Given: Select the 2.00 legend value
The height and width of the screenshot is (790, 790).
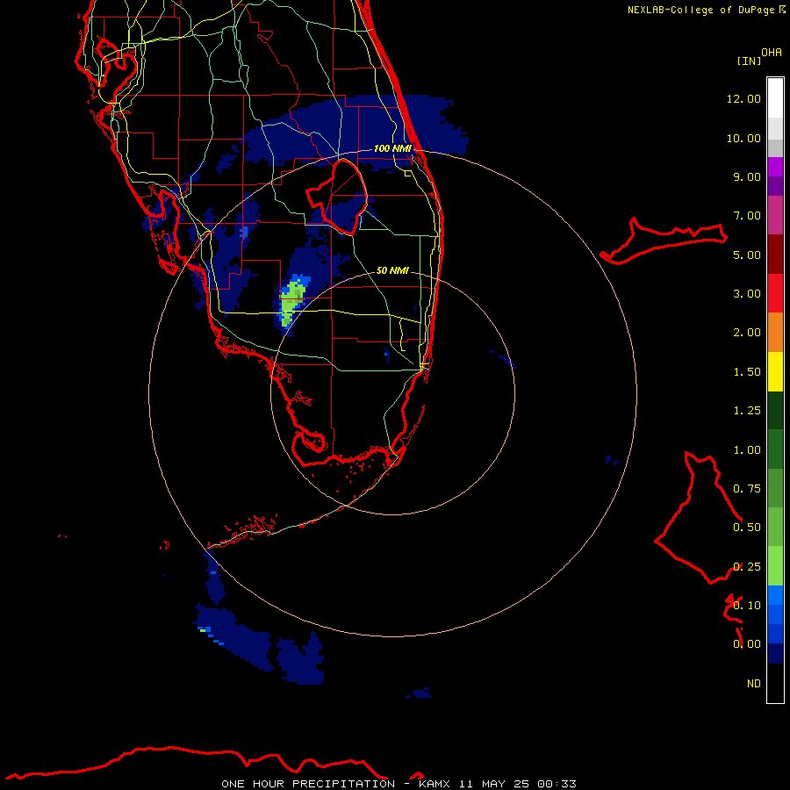Looking at the screenshot, I should [x=747, y=333].
